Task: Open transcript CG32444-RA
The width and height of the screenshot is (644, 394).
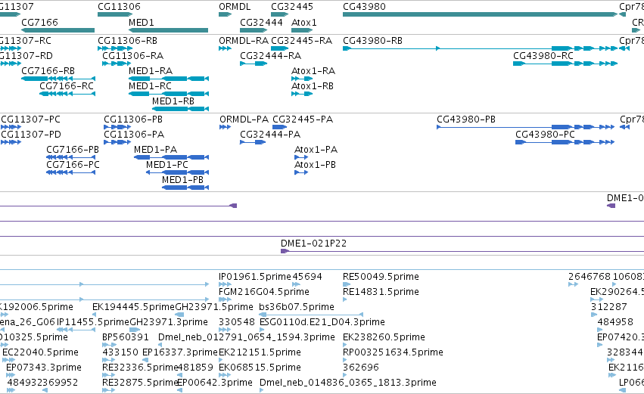Action: [270, 56]
